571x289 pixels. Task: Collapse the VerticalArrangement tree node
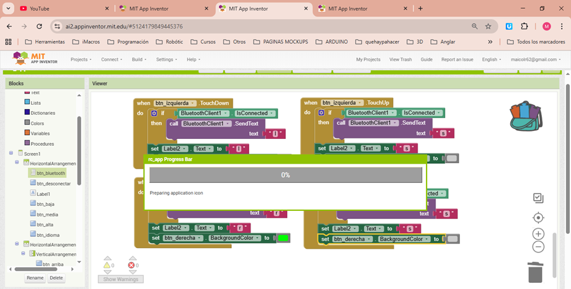(23, 254)
